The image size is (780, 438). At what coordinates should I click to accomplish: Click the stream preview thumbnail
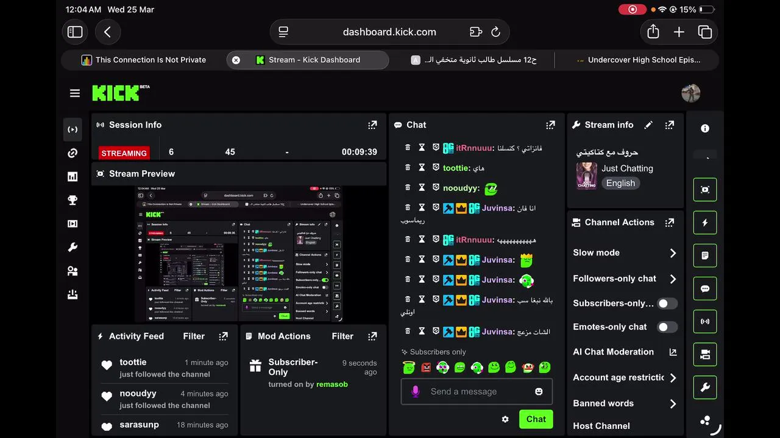(x=239, y=254)
